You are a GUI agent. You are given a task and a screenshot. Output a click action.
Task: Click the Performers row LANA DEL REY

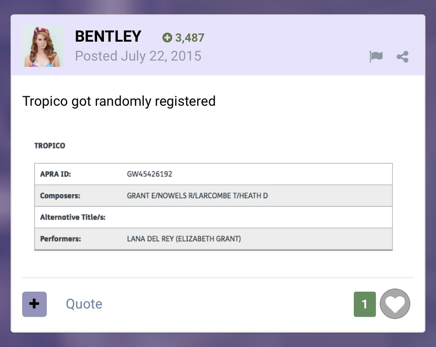(x=213, y=239)
